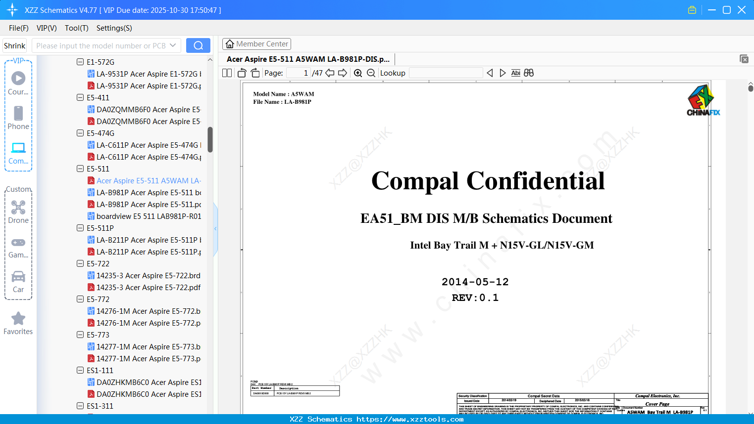
Task: Select the Acer Aspire E5-511 A5WAM document tab
Action: click(x=308, y=59)
